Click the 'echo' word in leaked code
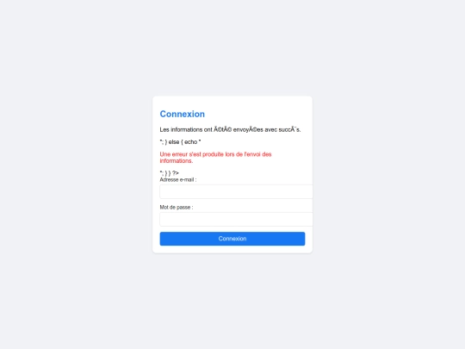The height and width of the screenshot is (349, 465). [x=190, y=142]
